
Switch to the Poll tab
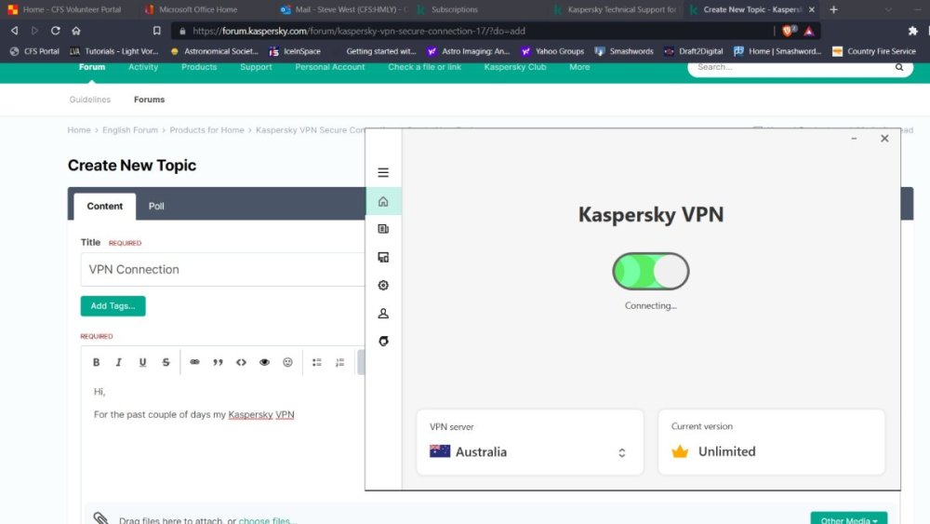click(156, 206)
